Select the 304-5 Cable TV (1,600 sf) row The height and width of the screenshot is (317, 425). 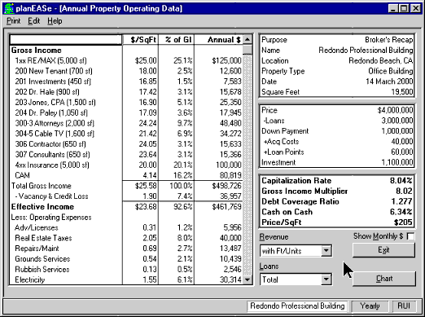(126, 134)
